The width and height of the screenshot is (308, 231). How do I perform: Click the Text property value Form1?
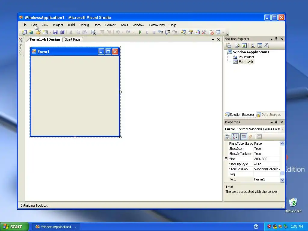point(259,179)
